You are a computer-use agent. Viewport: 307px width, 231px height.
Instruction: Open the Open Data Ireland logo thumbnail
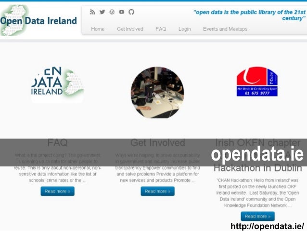click(57, 84)
